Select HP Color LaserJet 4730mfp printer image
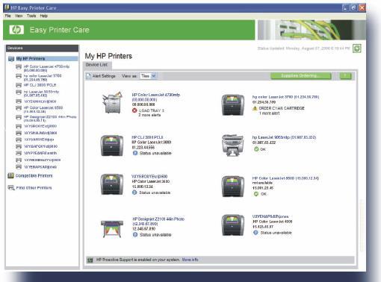381x282 pixels. pyautogui.click(x=112, y=102)
